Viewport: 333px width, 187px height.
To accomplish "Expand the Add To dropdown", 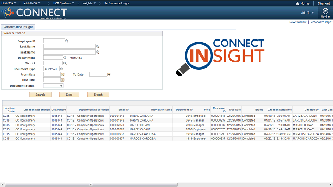I will pos(308,12).
